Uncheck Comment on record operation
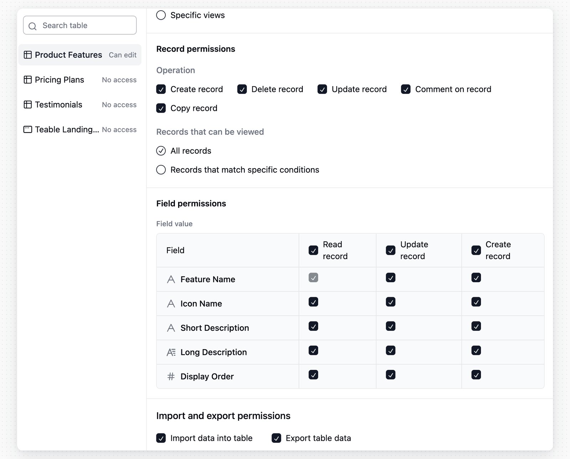The width and height of the screenshot is (570, 459). (x=406, y=89)
